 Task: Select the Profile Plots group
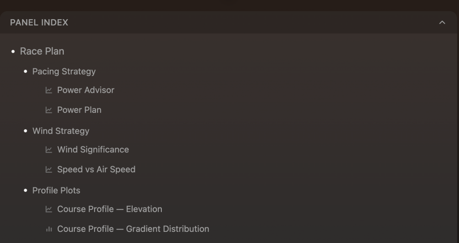56,190
